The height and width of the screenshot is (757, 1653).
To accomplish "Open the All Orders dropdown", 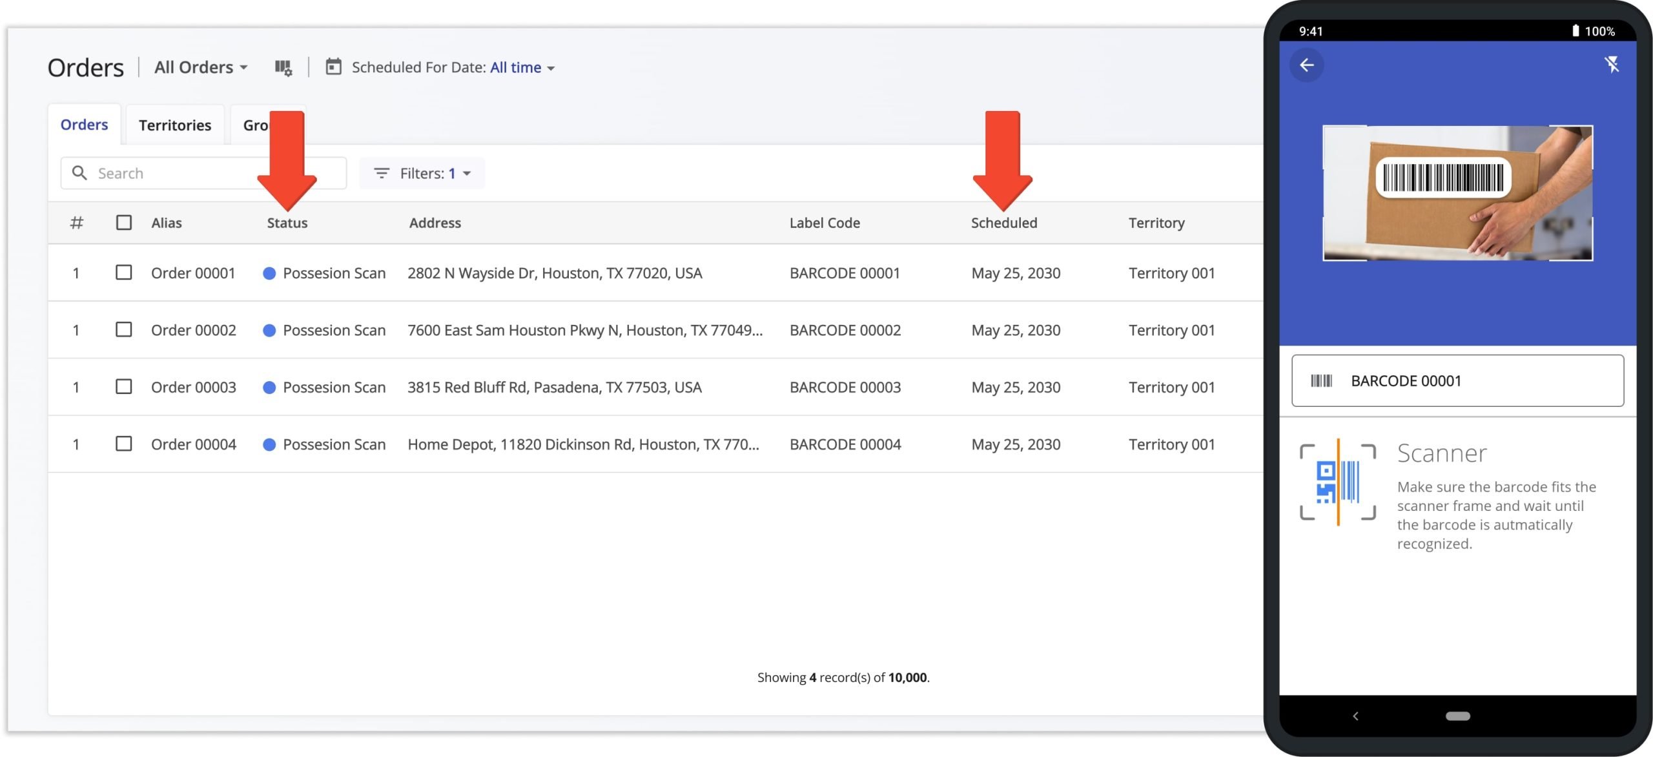I will (201, 67).
